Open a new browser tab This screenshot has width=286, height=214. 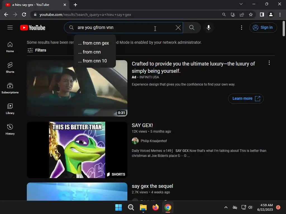click(x=75, y=5)
